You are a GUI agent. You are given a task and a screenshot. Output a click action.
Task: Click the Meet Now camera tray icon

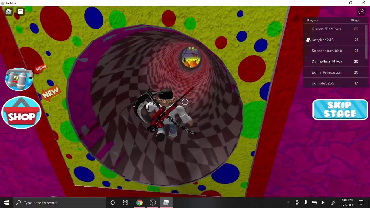(x=297, y=203)
